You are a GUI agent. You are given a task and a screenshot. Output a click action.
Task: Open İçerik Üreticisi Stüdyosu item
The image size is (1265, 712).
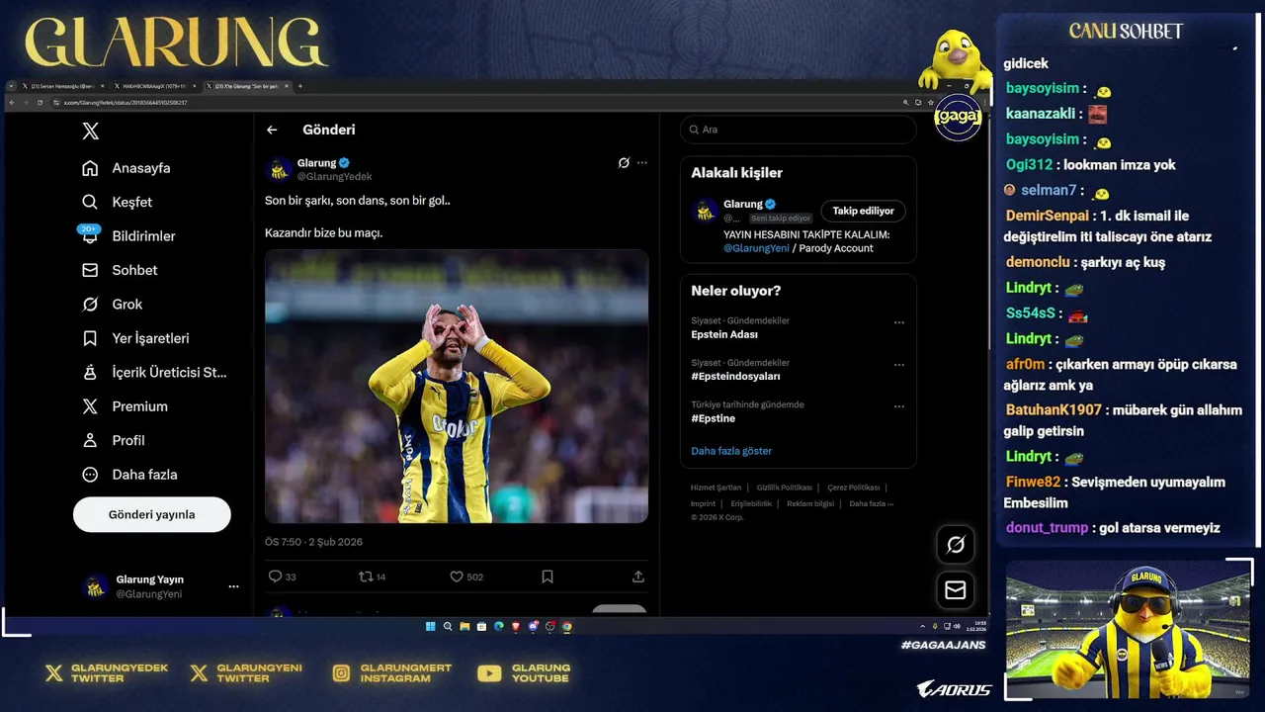click(154, 373)
